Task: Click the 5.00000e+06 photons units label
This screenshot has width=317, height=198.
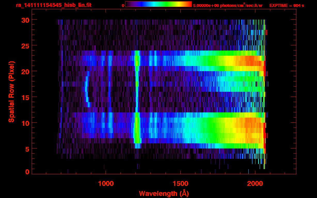Action: (x=228, y=5)
